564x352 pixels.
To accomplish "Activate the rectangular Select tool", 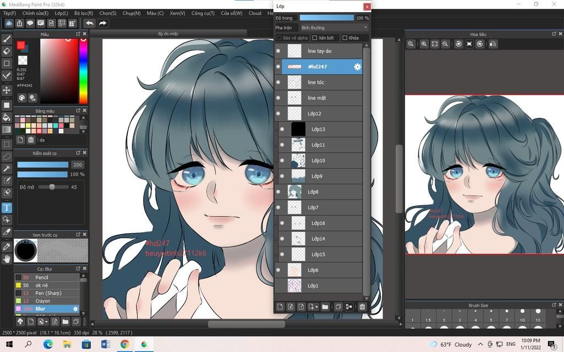I will click(7, 145).
